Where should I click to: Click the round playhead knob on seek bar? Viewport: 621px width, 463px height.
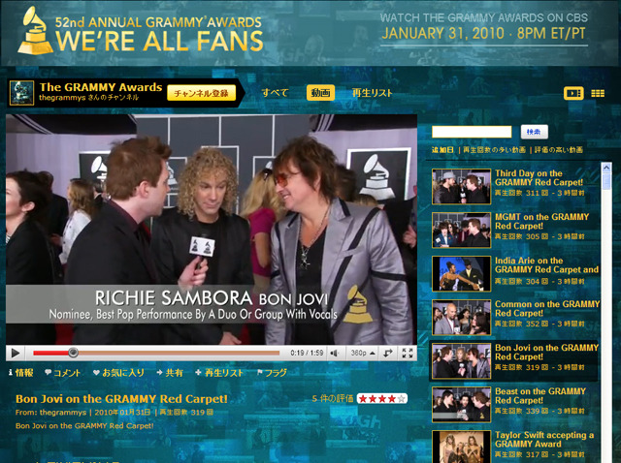coord(74,353)
